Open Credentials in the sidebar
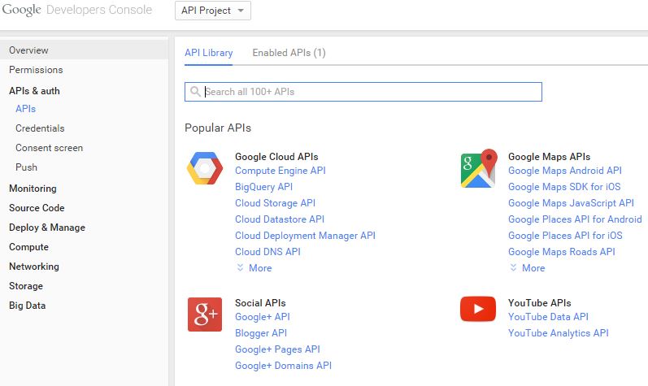Screen dimensions: 648x386 pos(40,128)
